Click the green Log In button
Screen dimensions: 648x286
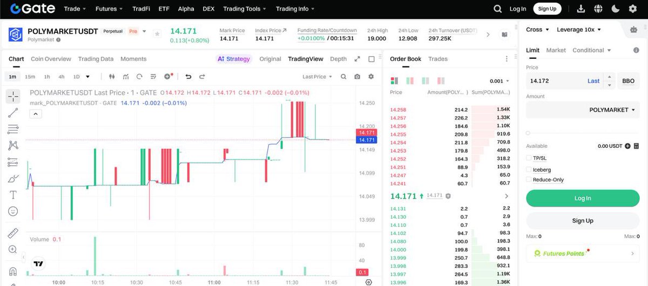point(583,198)
